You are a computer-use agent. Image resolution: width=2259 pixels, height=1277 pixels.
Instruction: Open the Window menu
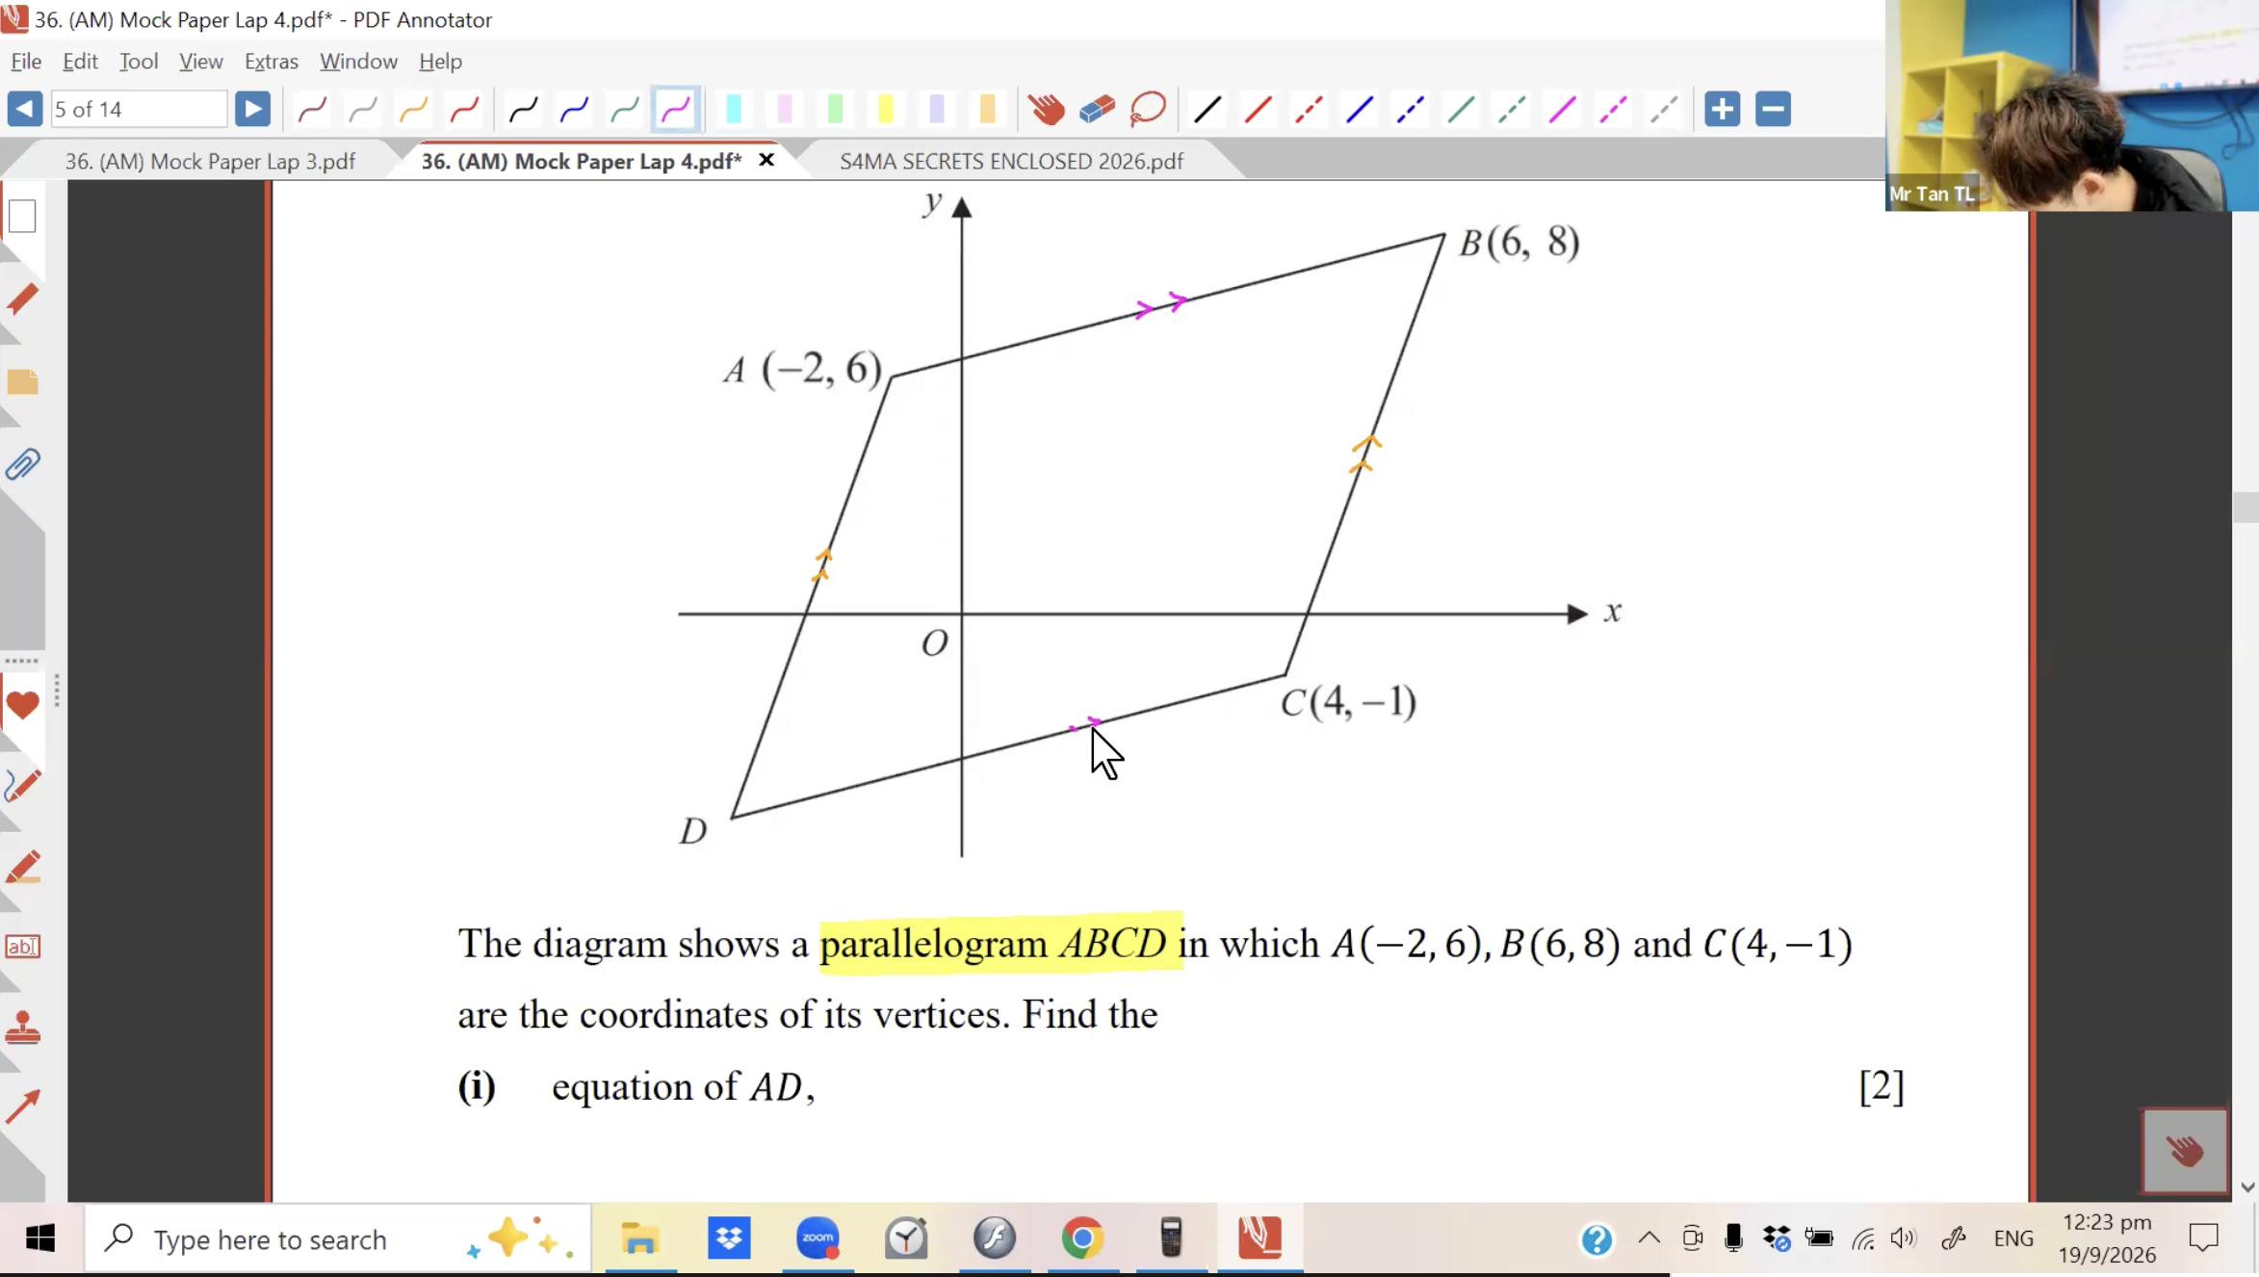[x=358, y=61]
